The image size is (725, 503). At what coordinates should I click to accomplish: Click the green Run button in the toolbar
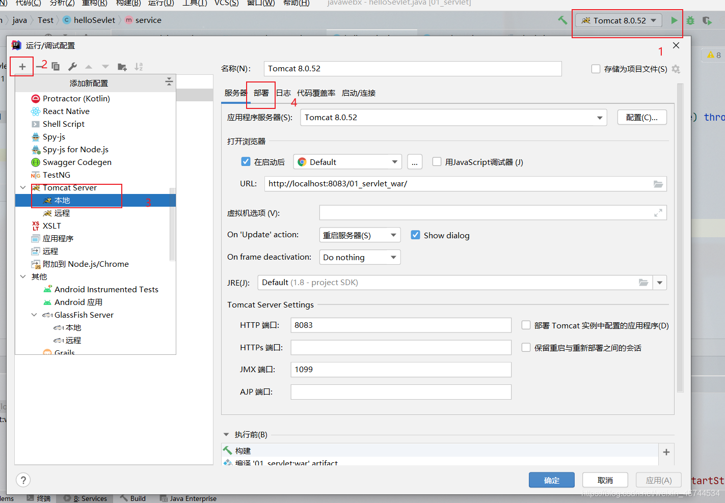pyautogui.click(x=674, y=20)
